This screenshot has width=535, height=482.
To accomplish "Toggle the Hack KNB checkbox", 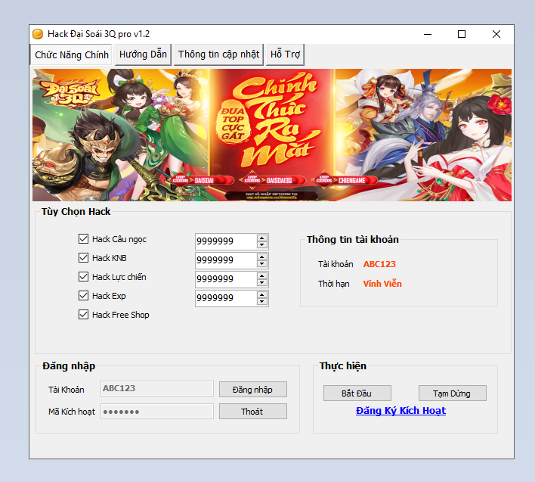I will point(84,258).
